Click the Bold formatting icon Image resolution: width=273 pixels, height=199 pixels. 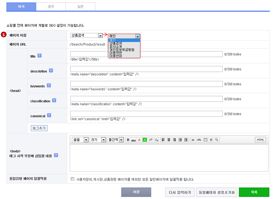(x=128, y=140)
